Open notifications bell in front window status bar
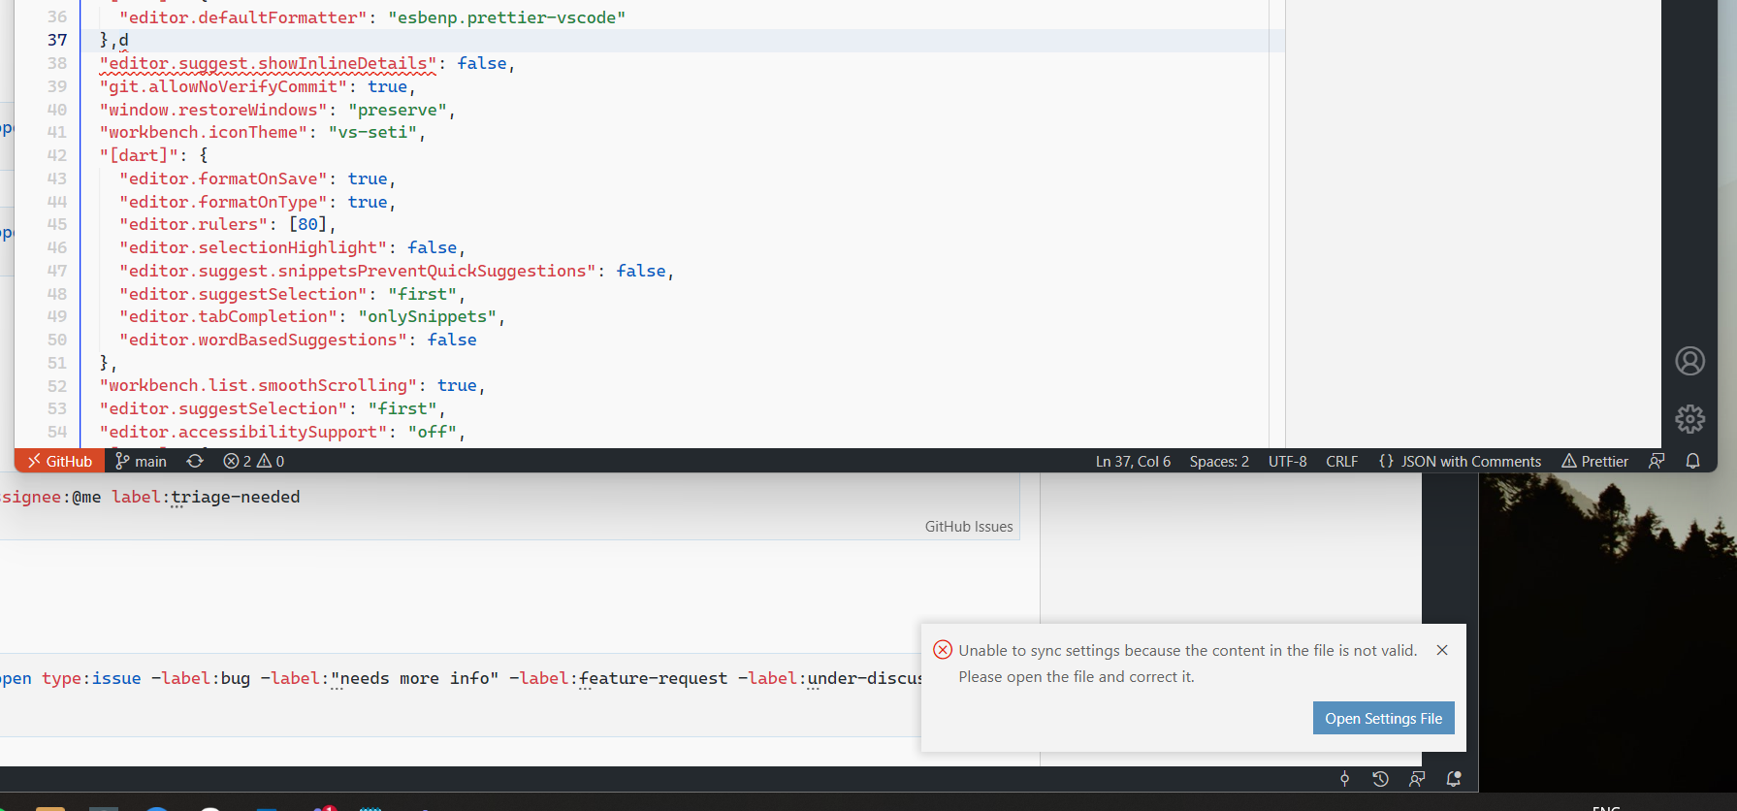 click(1692, 461)
